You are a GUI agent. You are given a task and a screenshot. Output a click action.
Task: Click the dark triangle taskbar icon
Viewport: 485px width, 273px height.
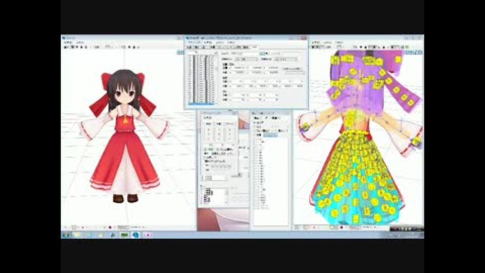[x=113, y=235]
